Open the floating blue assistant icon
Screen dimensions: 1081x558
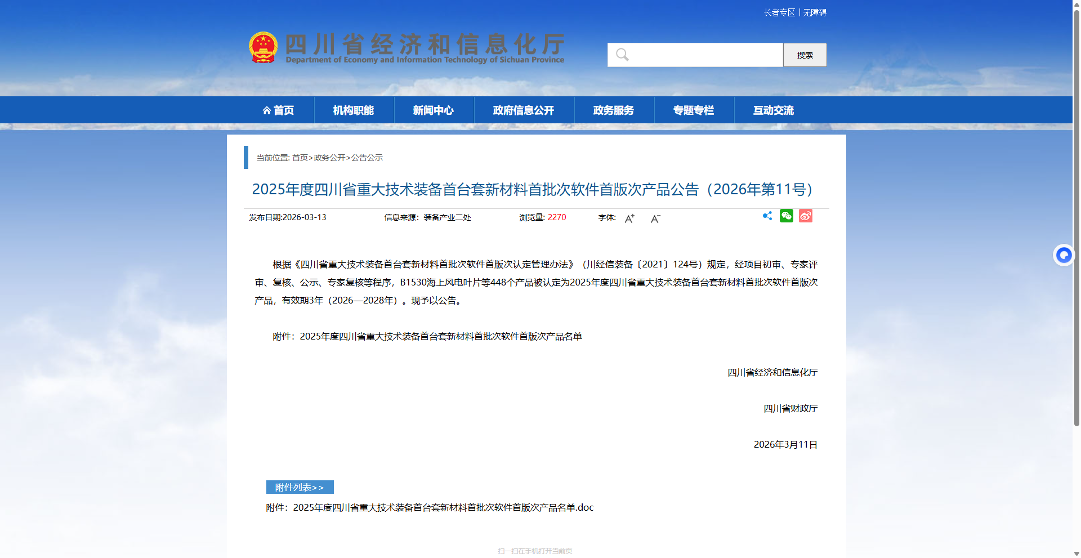click(1063, 256)
